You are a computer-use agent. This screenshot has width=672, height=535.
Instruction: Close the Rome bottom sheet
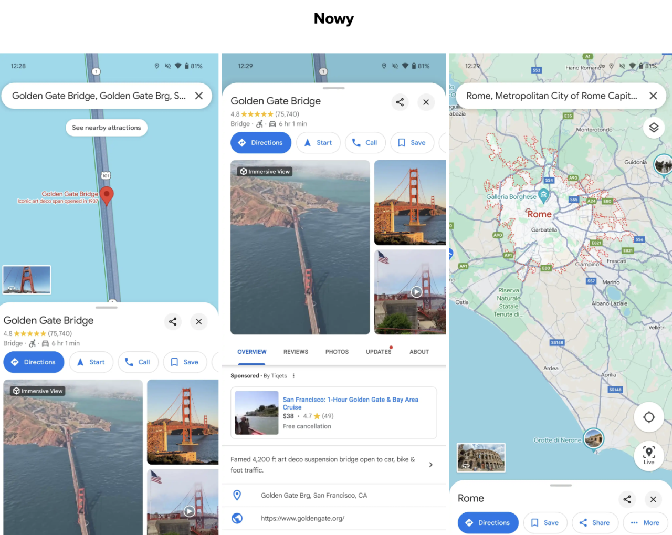point(653,499)
